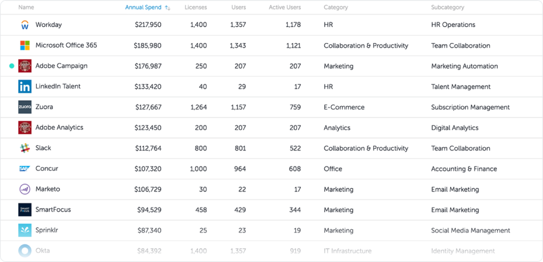543x262 pixels.
Task: Click the IT Infrastructure category cell
Action: click(348, 251)
